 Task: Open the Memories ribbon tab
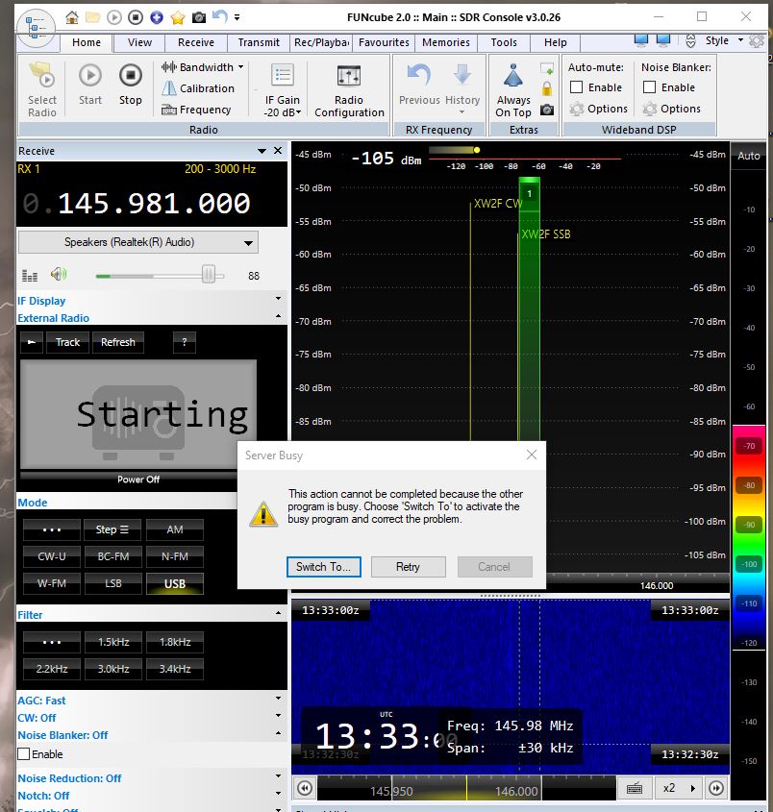point(446,42)
